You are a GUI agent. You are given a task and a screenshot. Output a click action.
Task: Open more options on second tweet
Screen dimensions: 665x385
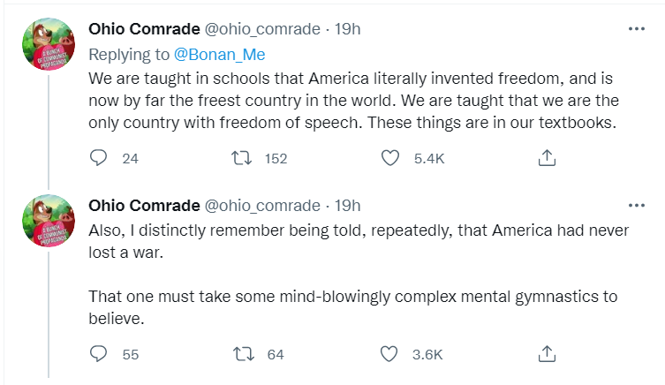[637, 207]
